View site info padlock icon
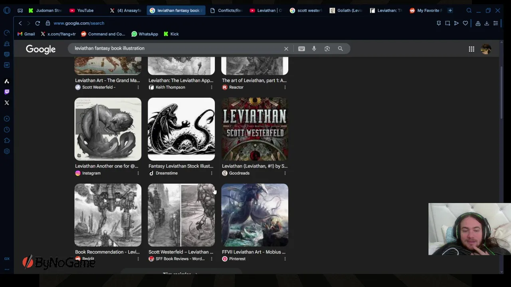The image size is (511, 287). [x=48, y=23]
